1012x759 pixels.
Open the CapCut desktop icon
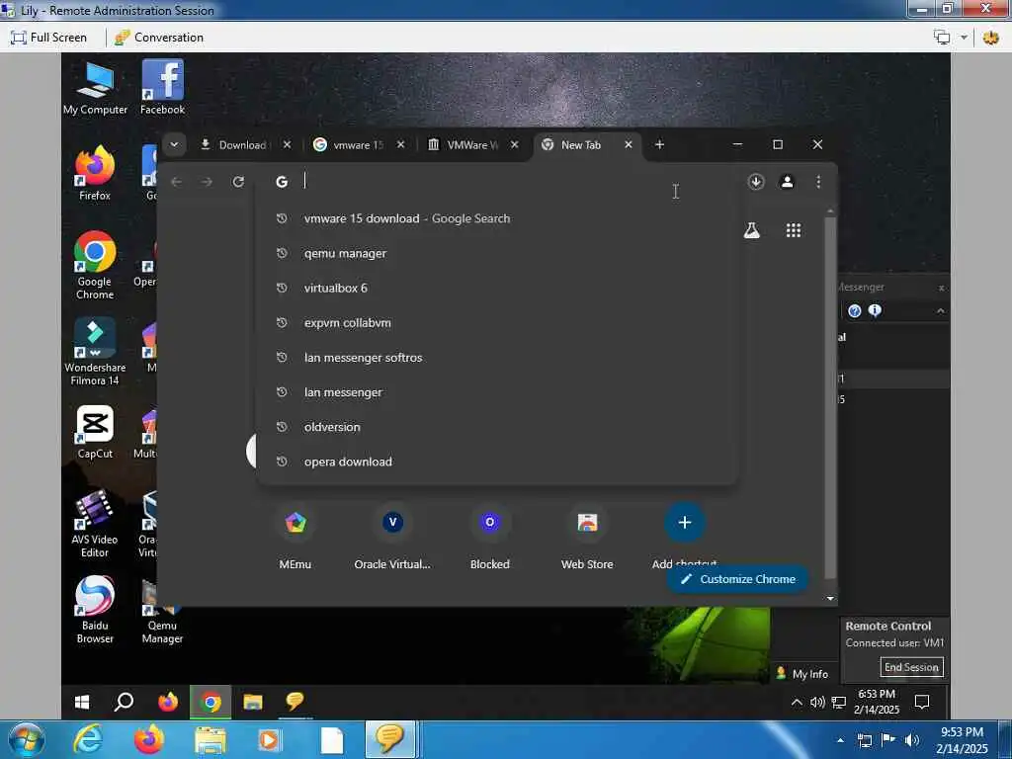coord(95,432)
